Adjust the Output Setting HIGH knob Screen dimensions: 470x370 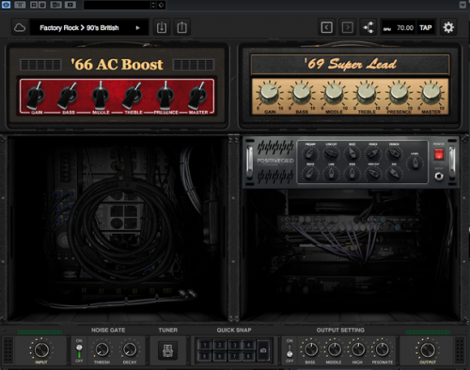point(357,349)
